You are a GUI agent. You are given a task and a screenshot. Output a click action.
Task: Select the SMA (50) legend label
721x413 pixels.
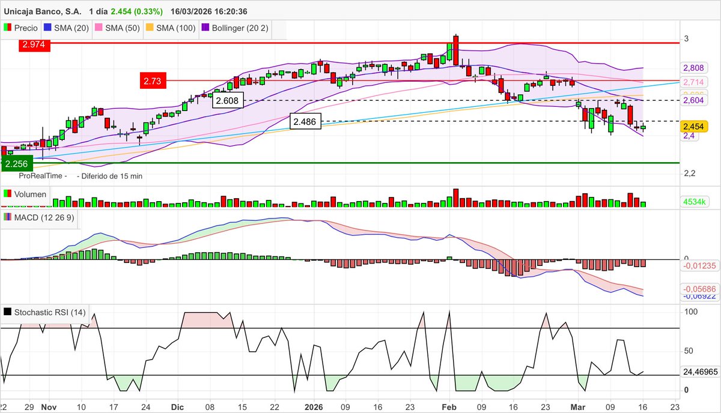tap(122, 28)
